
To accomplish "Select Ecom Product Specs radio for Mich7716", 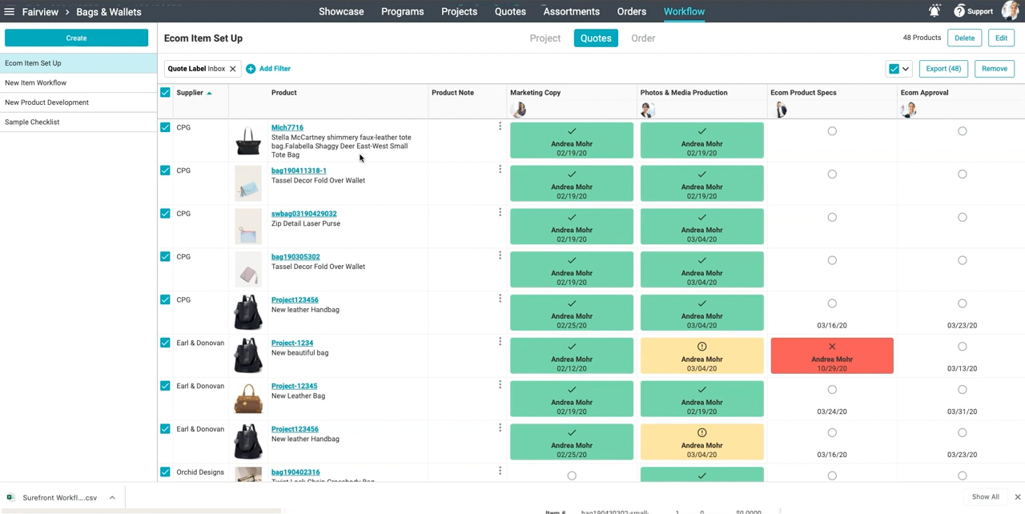I will pyautogui.click(x=832, y=131).
